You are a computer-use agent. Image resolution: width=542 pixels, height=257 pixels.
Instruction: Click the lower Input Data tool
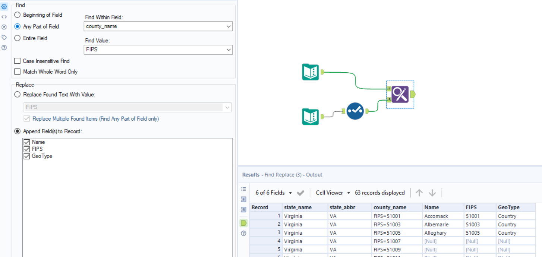(x=310, y=116)
